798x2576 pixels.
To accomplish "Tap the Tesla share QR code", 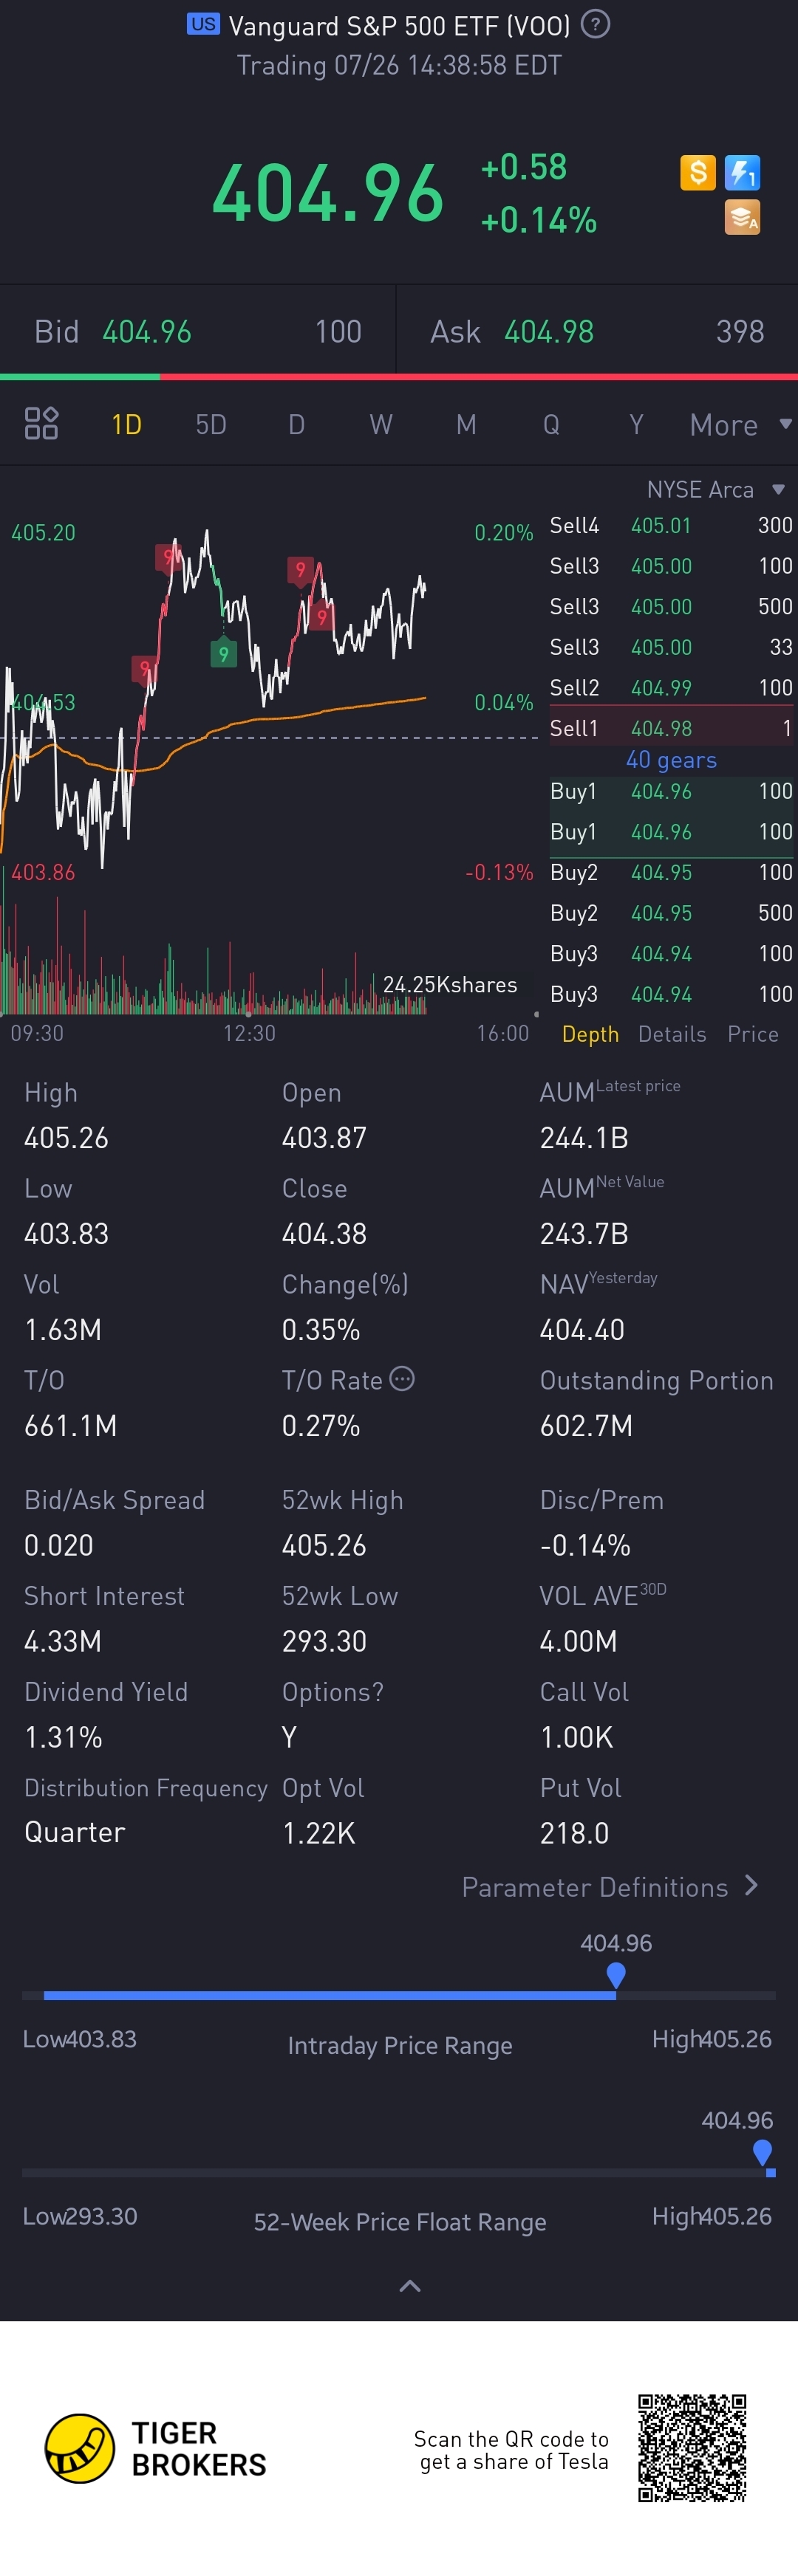I will coord(692,2448).
